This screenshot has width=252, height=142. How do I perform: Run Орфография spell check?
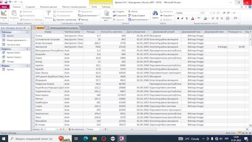[x=137, y=16]
